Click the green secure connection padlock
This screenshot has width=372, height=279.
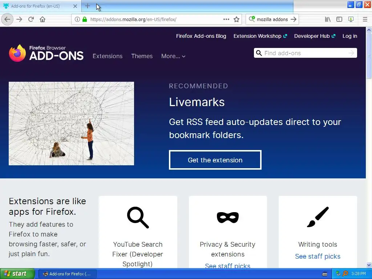[x=85, y=19]
